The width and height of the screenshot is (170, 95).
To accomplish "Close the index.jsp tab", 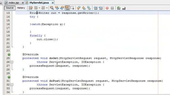I will (23, 3).
